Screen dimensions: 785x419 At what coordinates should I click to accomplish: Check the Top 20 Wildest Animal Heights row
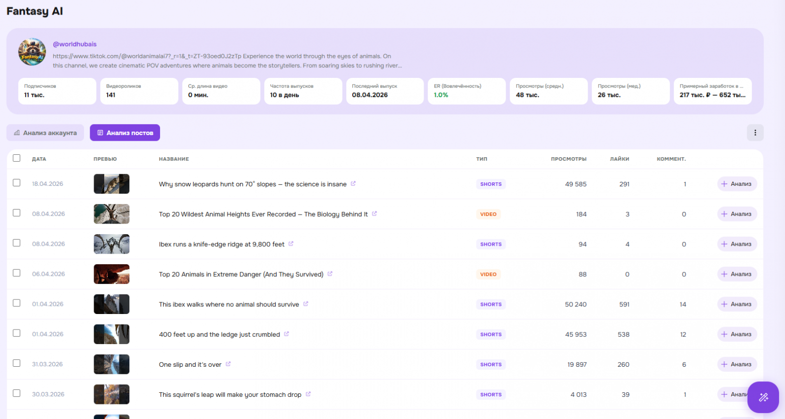(17, 213)
